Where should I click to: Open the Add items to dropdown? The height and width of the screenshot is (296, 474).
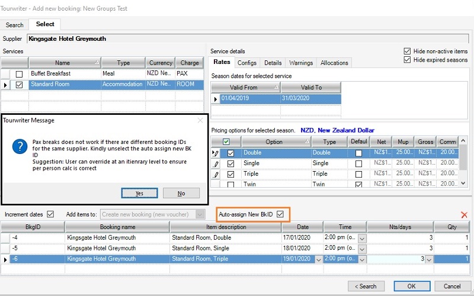(200, 214)
